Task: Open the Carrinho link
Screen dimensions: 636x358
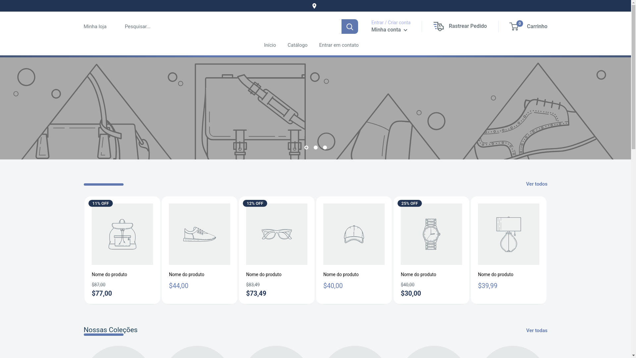Action: tap(537, 27)
